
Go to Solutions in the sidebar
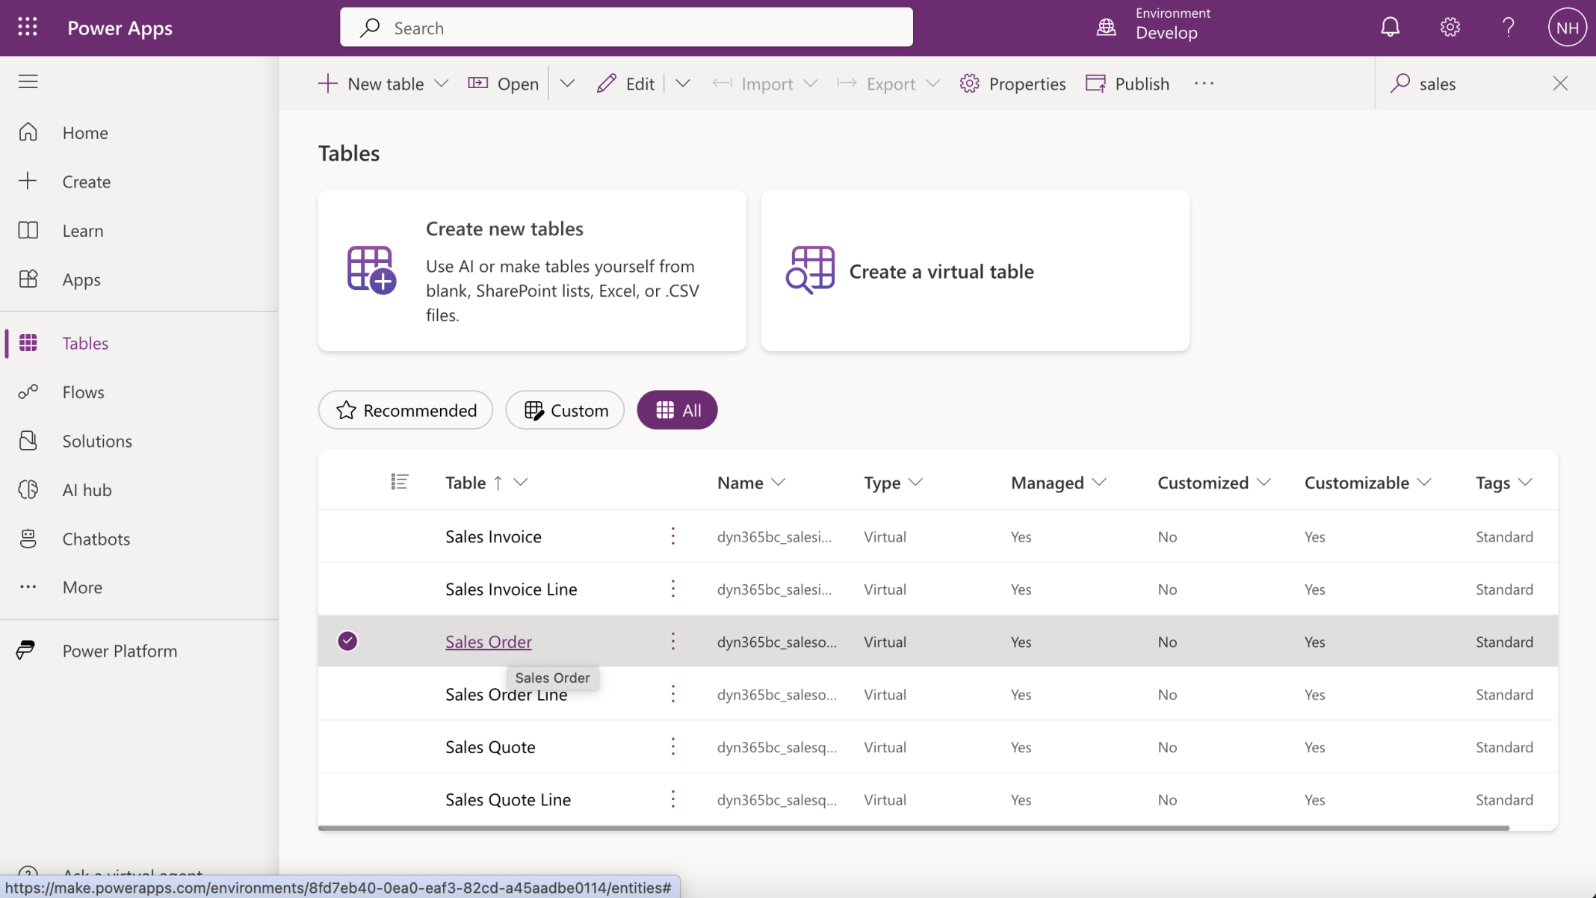tap(97, 441)
